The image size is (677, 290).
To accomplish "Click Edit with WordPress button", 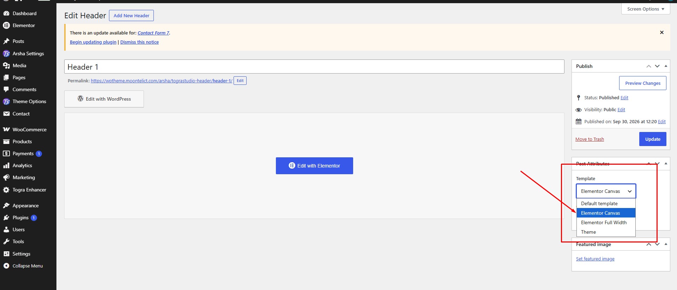I will click(104, 99).
